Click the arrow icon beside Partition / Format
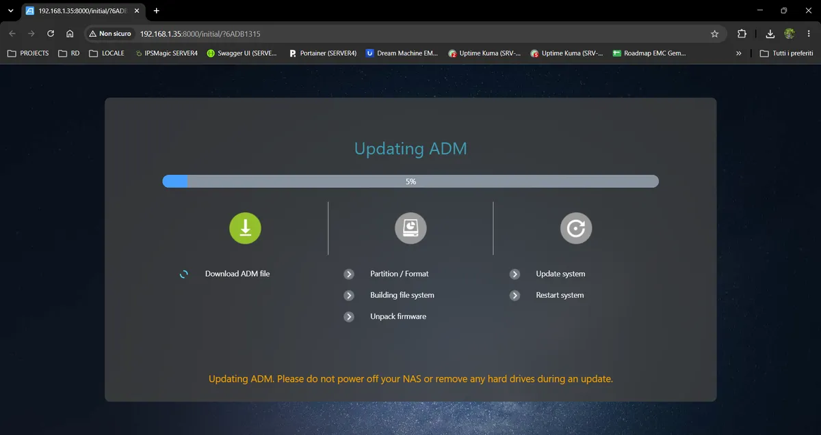Image resolution: width=821 pixels, height=435 pixels. (349, 274)
